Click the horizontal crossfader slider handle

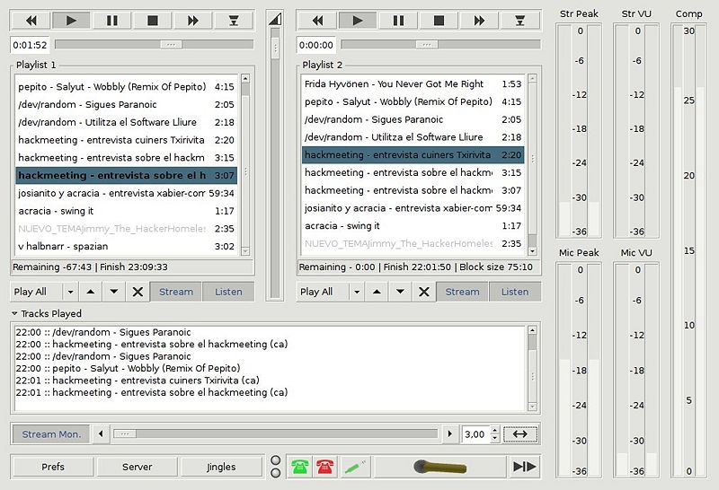pos(125,434)
